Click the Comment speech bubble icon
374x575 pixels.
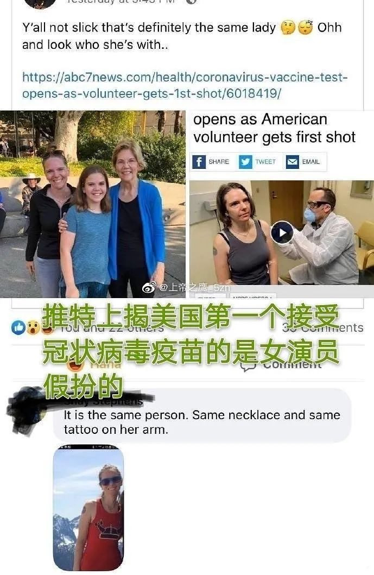coord(248,366)
